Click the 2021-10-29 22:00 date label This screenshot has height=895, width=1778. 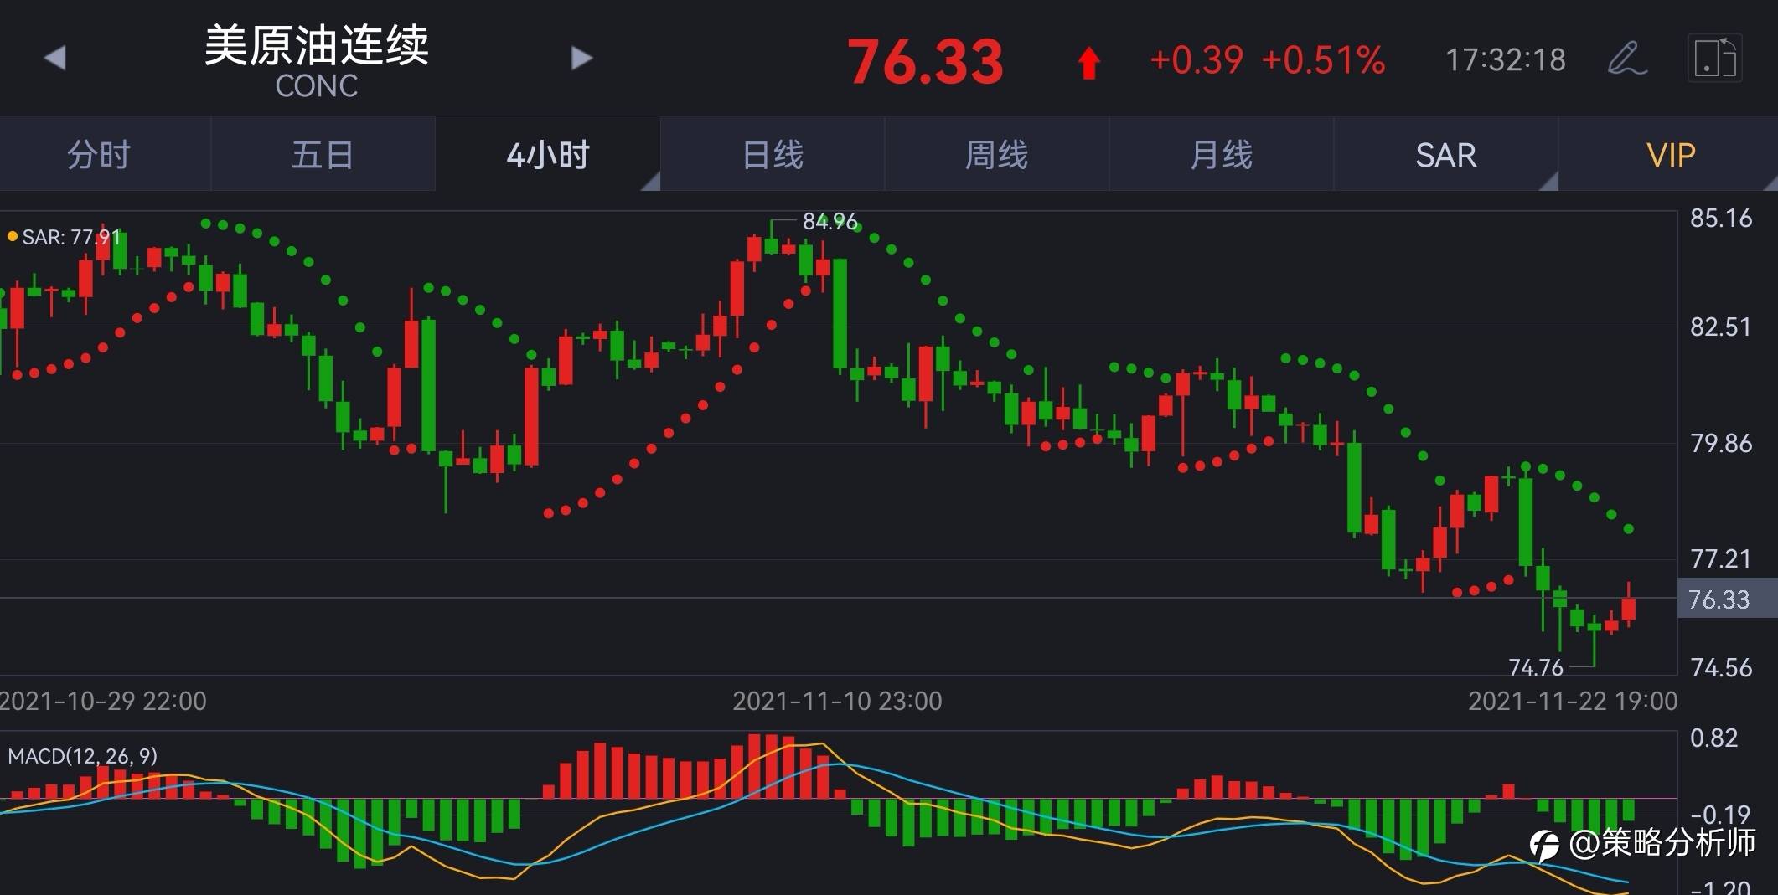(103, 701)
